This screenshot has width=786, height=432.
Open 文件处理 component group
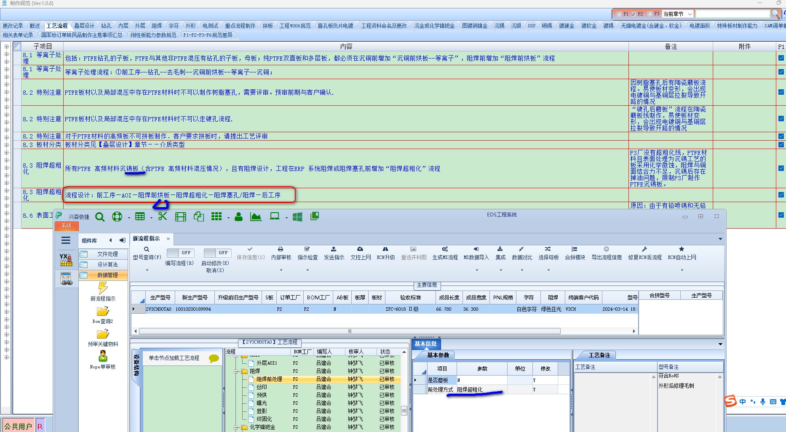coord(104,254)
